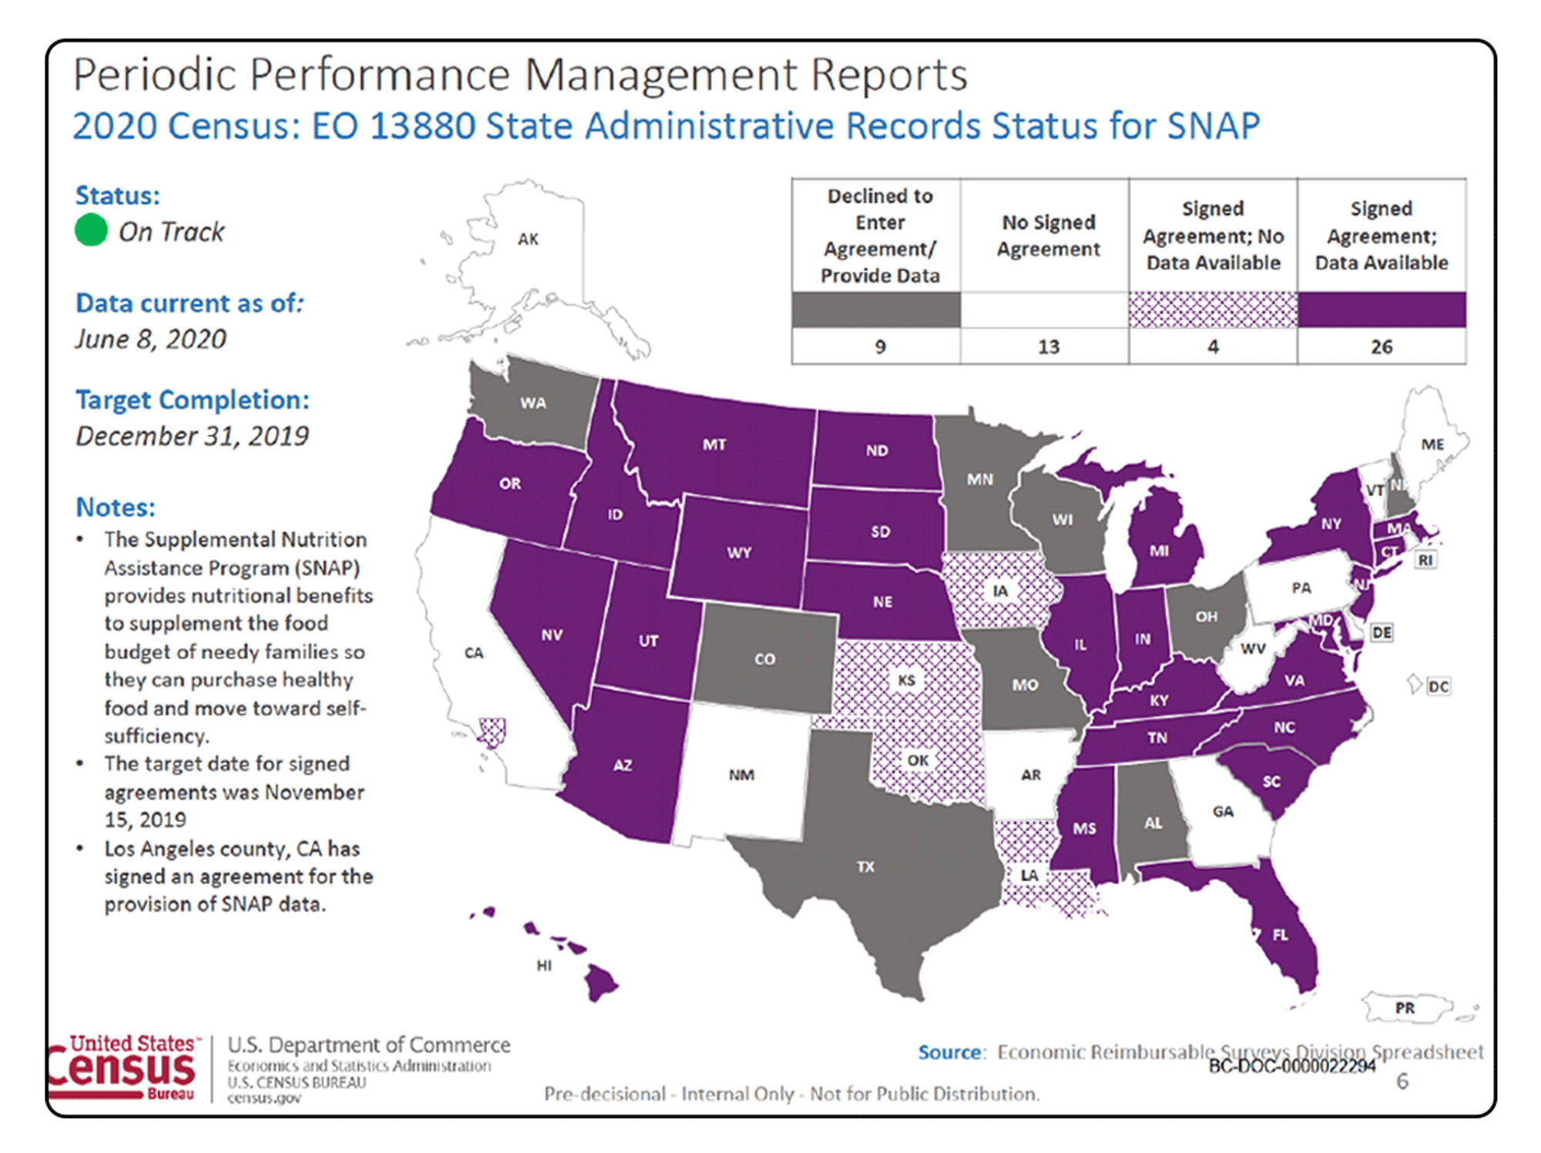
Task: Select the solid purple Data Available swatch
Action: [x=1382, y=310]
